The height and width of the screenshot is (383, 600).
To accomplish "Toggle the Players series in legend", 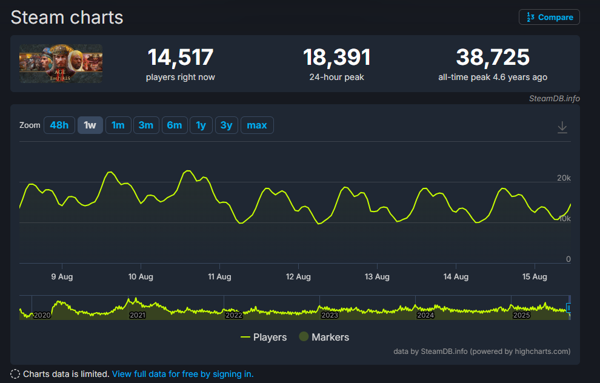I will 264,337.
